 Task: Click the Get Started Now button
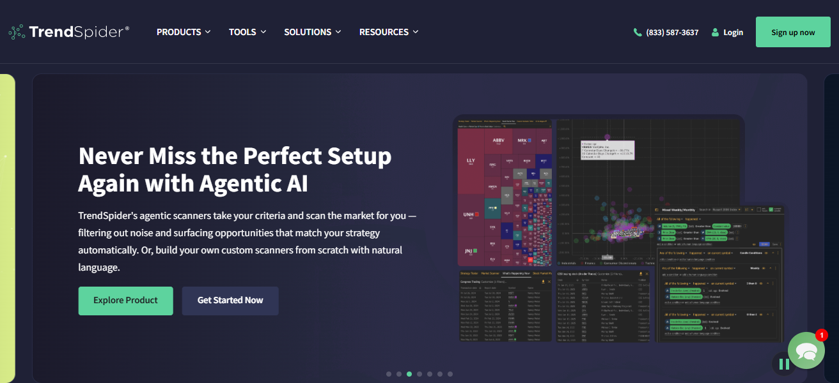coord(230,301)
